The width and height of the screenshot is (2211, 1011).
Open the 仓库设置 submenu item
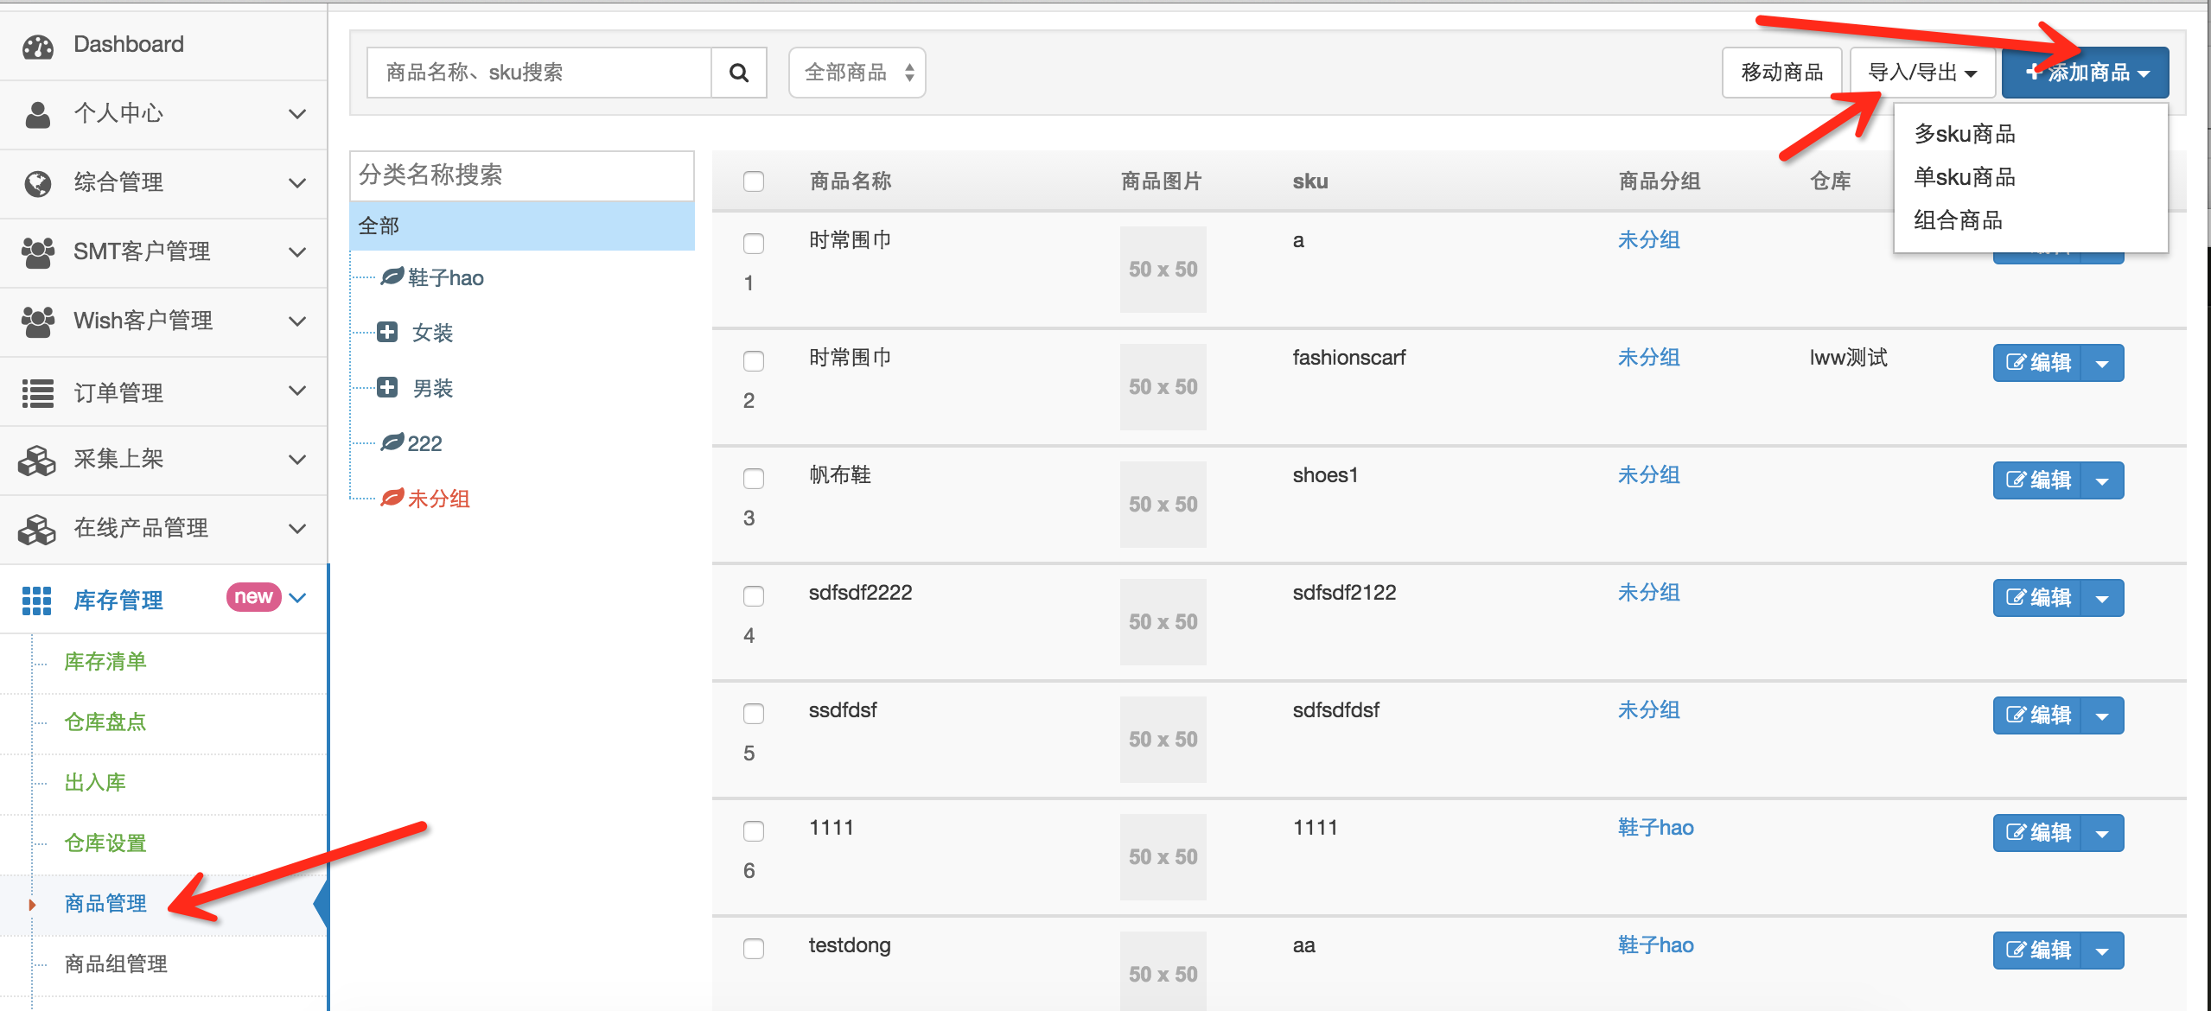click(x=105, y=843)
